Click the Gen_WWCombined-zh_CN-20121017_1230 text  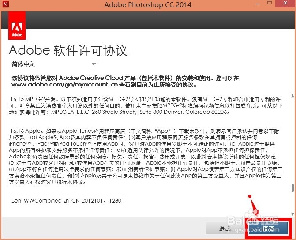[66, 201]
